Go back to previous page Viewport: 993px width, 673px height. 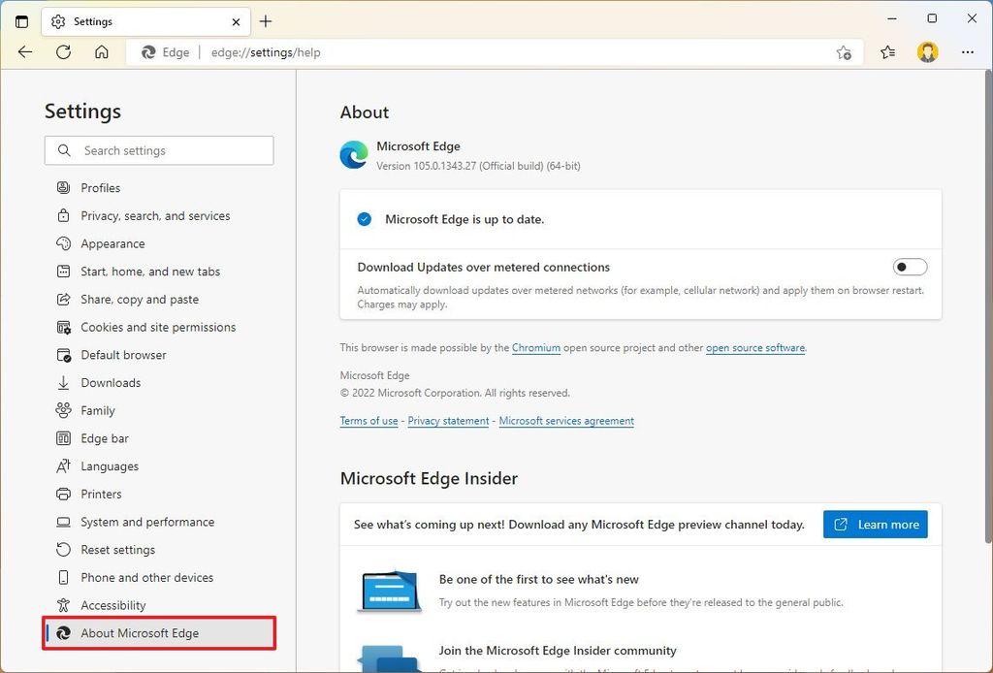tap(24, 52)
